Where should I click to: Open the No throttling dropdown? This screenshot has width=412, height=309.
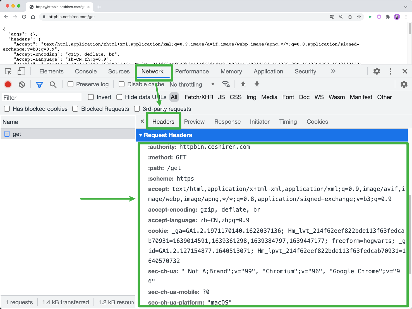pos(192,84)
